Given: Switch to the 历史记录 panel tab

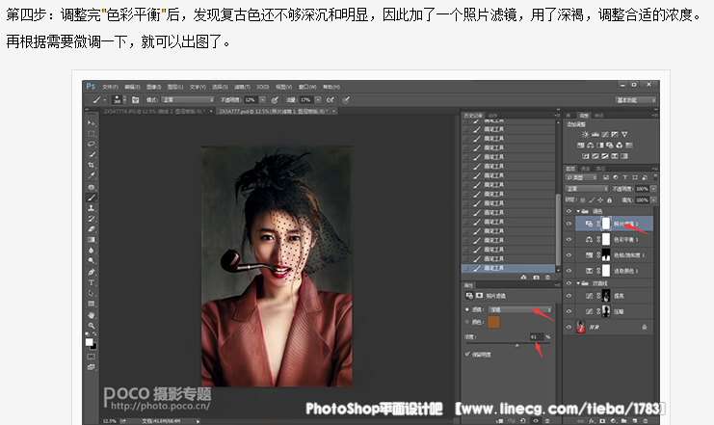Looking at the screenshot, I should [x=472, y=116].
